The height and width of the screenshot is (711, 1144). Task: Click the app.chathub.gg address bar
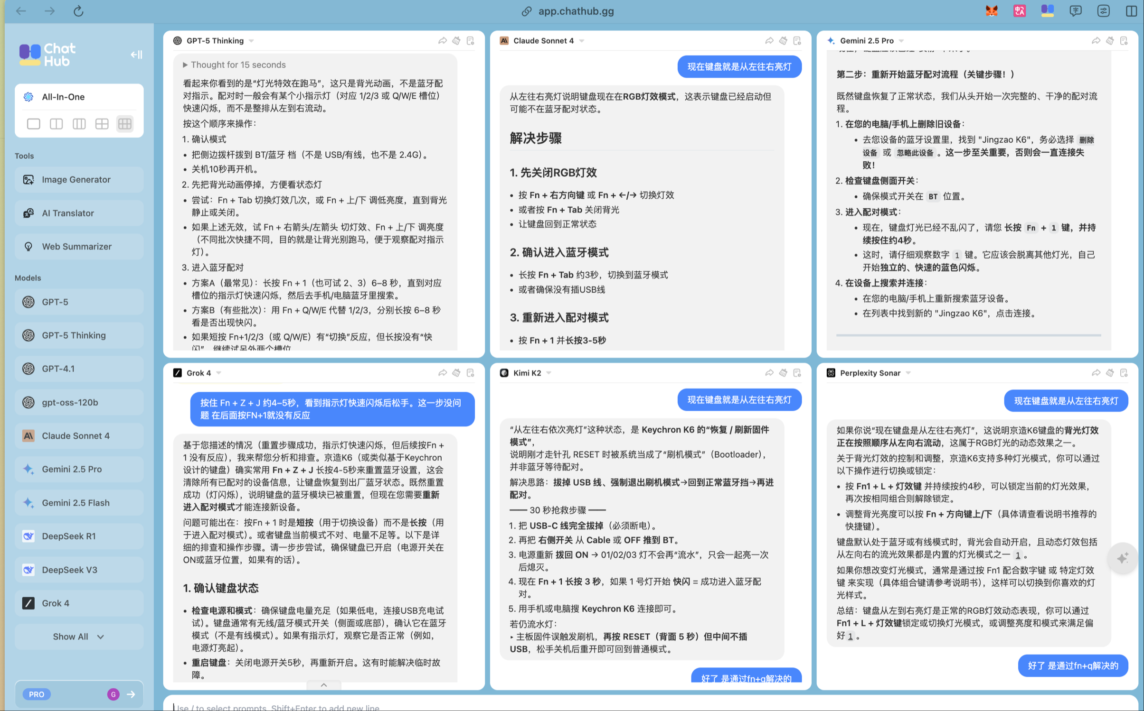coord(567,11)
